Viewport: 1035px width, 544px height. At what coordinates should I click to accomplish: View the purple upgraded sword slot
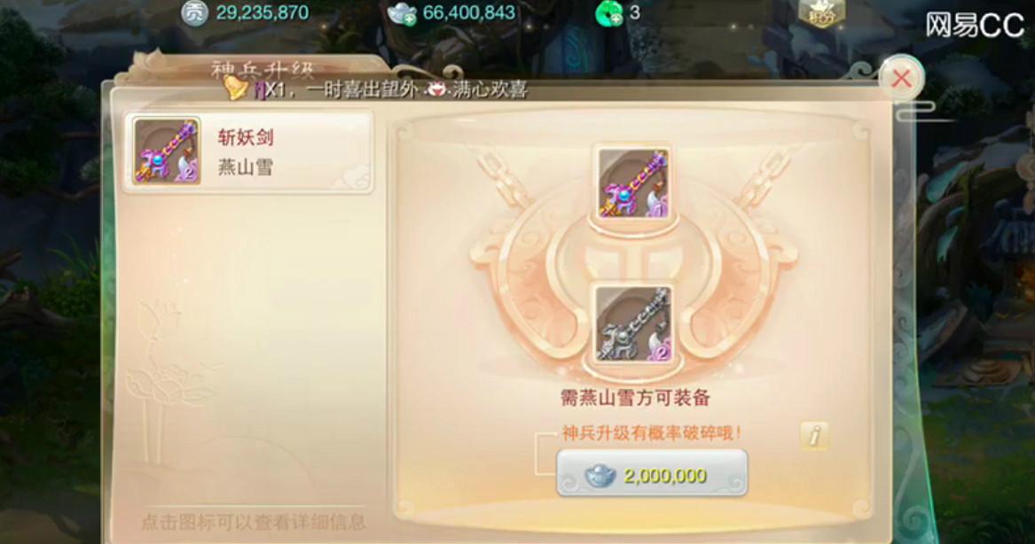point(632,183)
